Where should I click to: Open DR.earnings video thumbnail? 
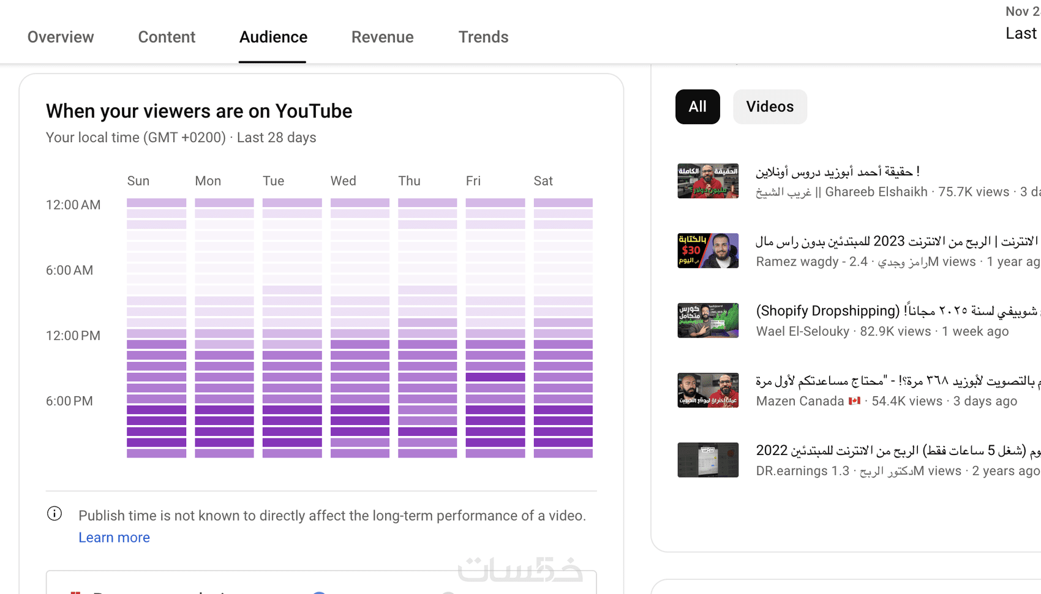point(708,460)
